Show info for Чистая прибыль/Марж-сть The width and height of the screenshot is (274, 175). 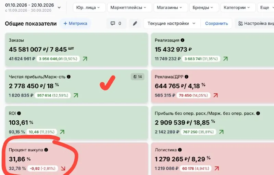coord(69,77)
